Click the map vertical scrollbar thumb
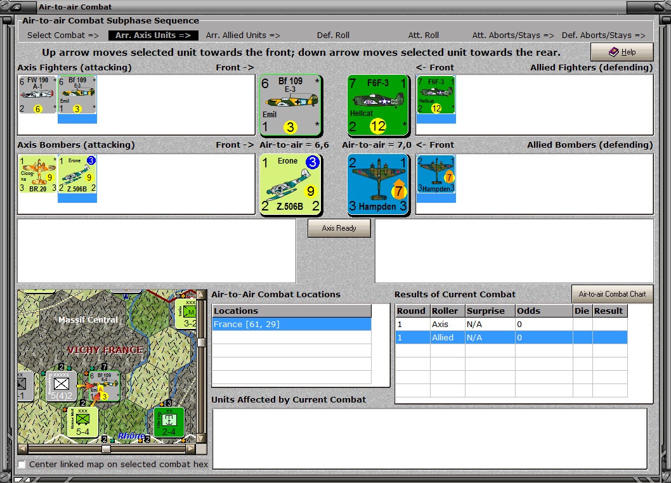This screenshot has height=483, width=671. [201, 342]
